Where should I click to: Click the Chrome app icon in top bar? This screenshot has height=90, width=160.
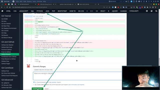click(13, 1)
